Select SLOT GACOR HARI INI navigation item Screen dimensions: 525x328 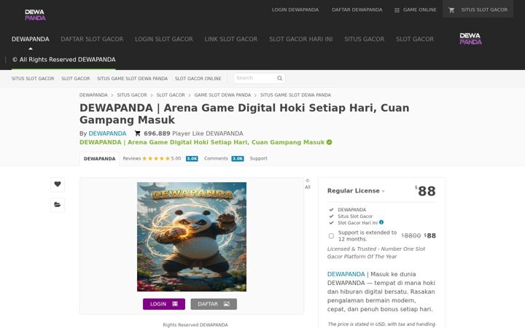click(301, 39)
